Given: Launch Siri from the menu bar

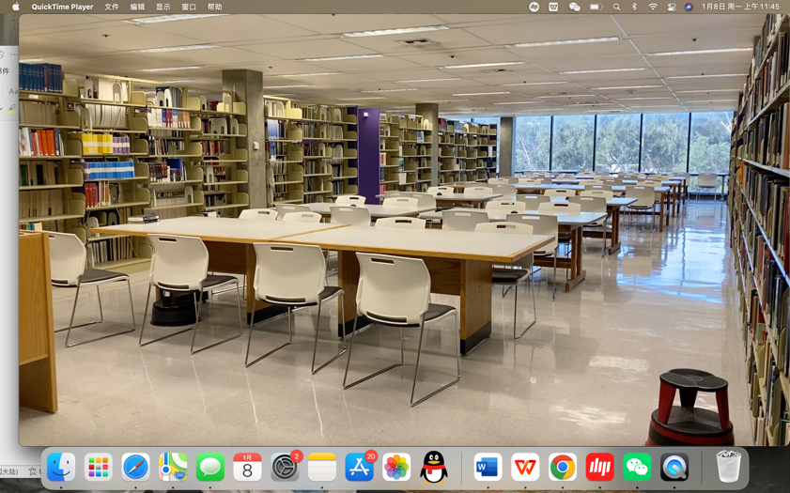Looking at the screenshot, I should pyautogui.click(x=689, y=7).
